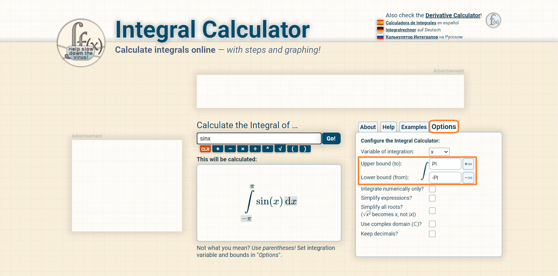This screenshot has height=276, width=558.
Task: Click the Derivative Calculator f(x) icon
Action: pyautogui.click(x=493, y=21)
